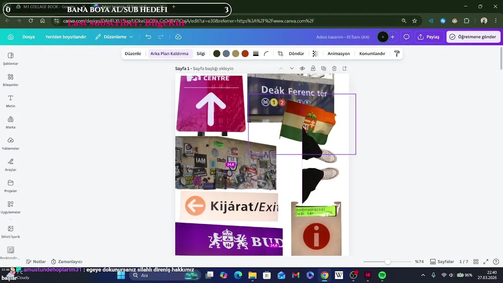Add collaborator with plus icon
This screenshot has height=283, width=503.
pyautogui.click(x=392, y=37)
